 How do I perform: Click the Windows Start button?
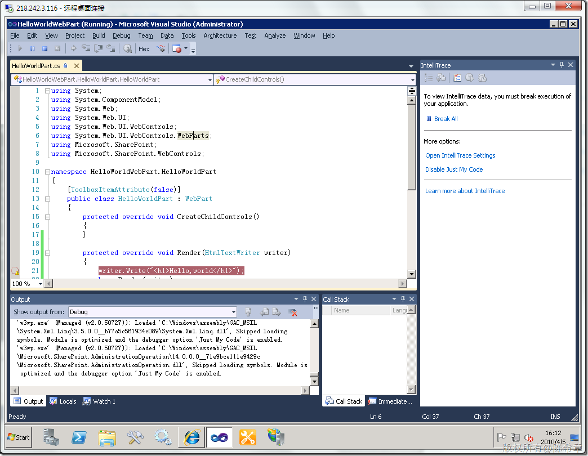[19, 437]
